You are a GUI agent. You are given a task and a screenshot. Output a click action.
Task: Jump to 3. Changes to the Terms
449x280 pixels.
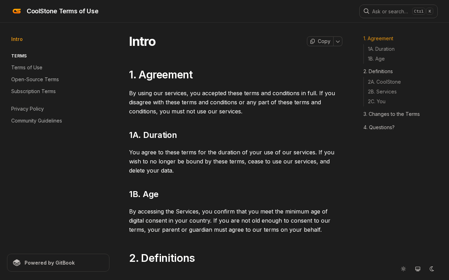(391, 114)
